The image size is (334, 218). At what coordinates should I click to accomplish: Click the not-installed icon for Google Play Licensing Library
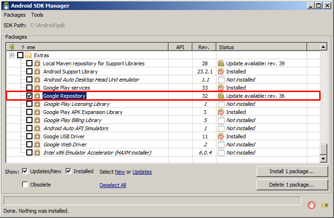coord(221,104)
